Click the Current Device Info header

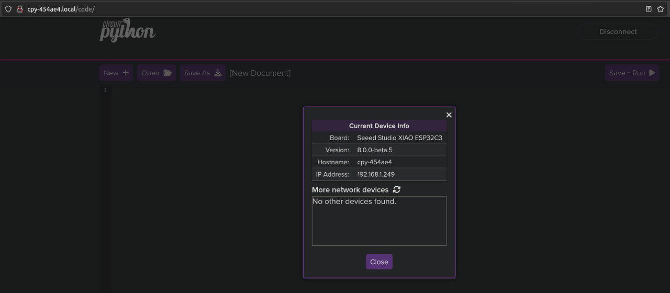[379, 126]
